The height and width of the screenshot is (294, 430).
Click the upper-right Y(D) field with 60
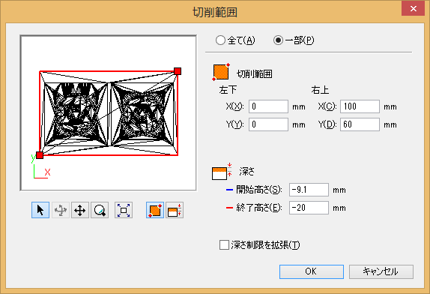[360, 124]
